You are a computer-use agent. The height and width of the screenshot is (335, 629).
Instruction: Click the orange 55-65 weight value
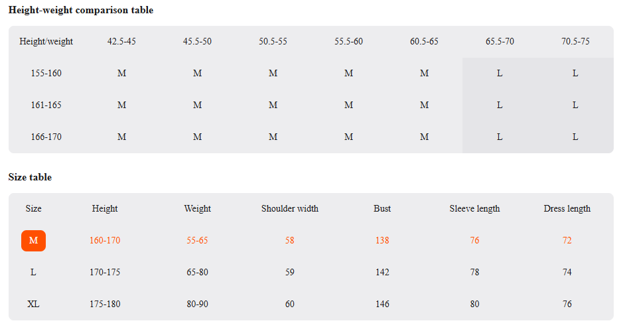pyautogui.click(x=197, y=240)
